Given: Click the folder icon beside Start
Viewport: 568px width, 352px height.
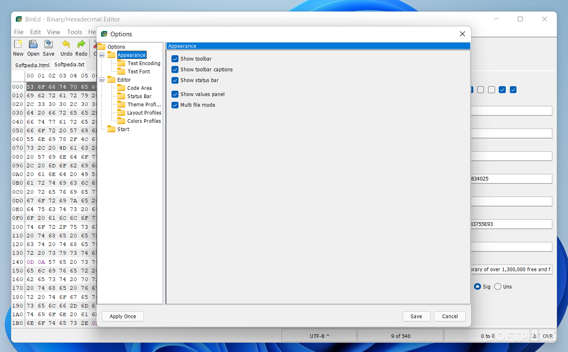Looking at the screenshot, I should coord(111,129).
